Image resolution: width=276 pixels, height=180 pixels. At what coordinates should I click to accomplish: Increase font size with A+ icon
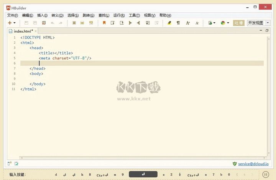click(188, 23)
